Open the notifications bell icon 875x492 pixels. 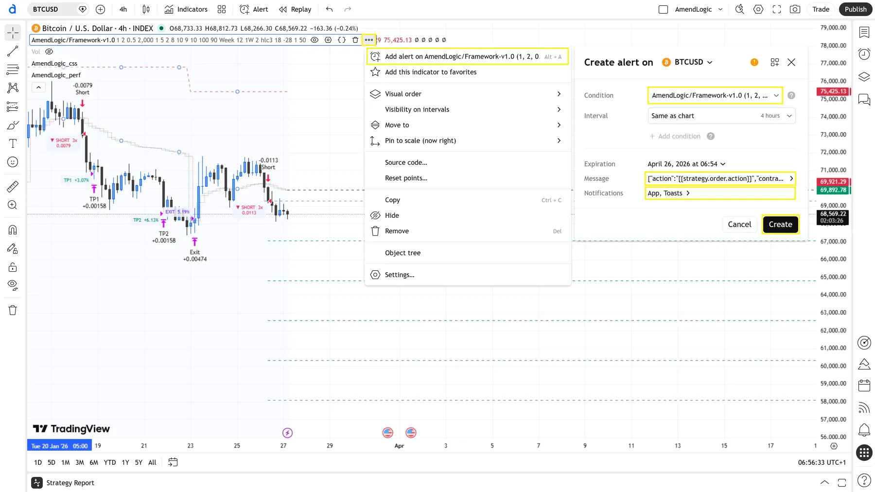pyautogui.click(x=864, y=430)
